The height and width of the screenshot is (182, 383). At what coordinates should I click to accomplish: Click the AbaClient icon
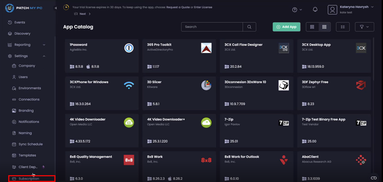[361, 160]
